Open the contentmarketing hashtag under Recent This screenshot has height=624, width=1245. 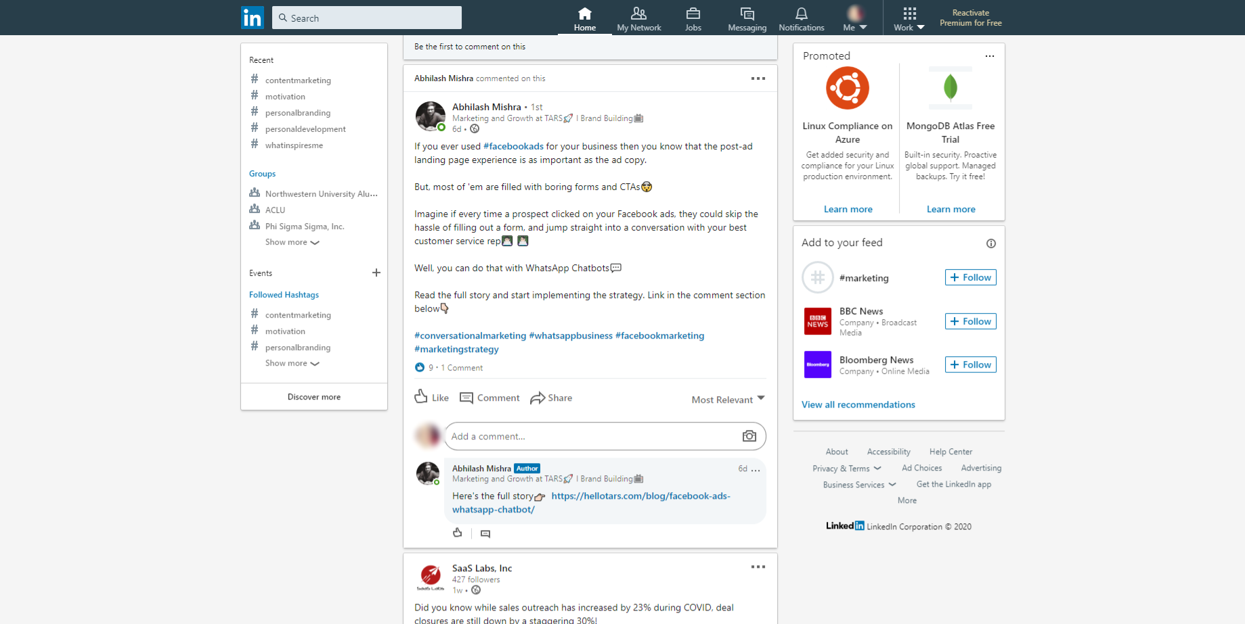(x=298, y=80)
